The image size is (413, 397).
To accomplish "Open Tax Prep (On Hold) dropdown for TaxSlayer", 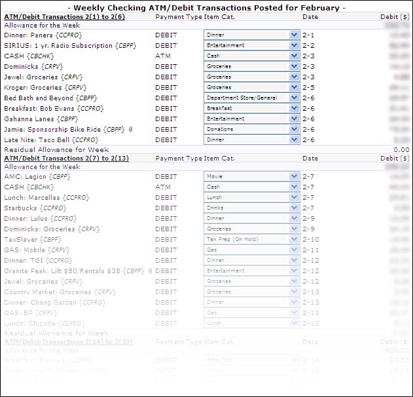I will click(x=251, y=239).
